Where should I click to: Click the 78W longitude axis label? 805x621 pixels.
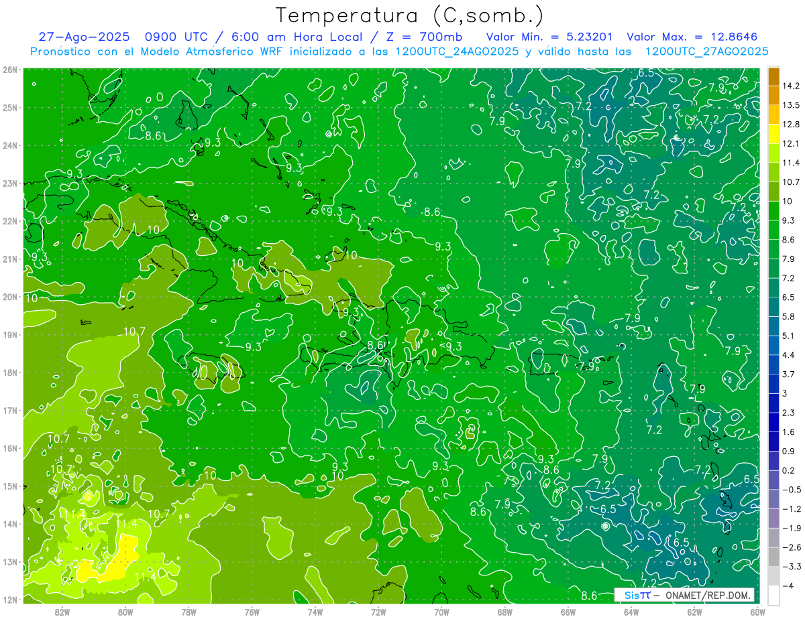(189, 612)
